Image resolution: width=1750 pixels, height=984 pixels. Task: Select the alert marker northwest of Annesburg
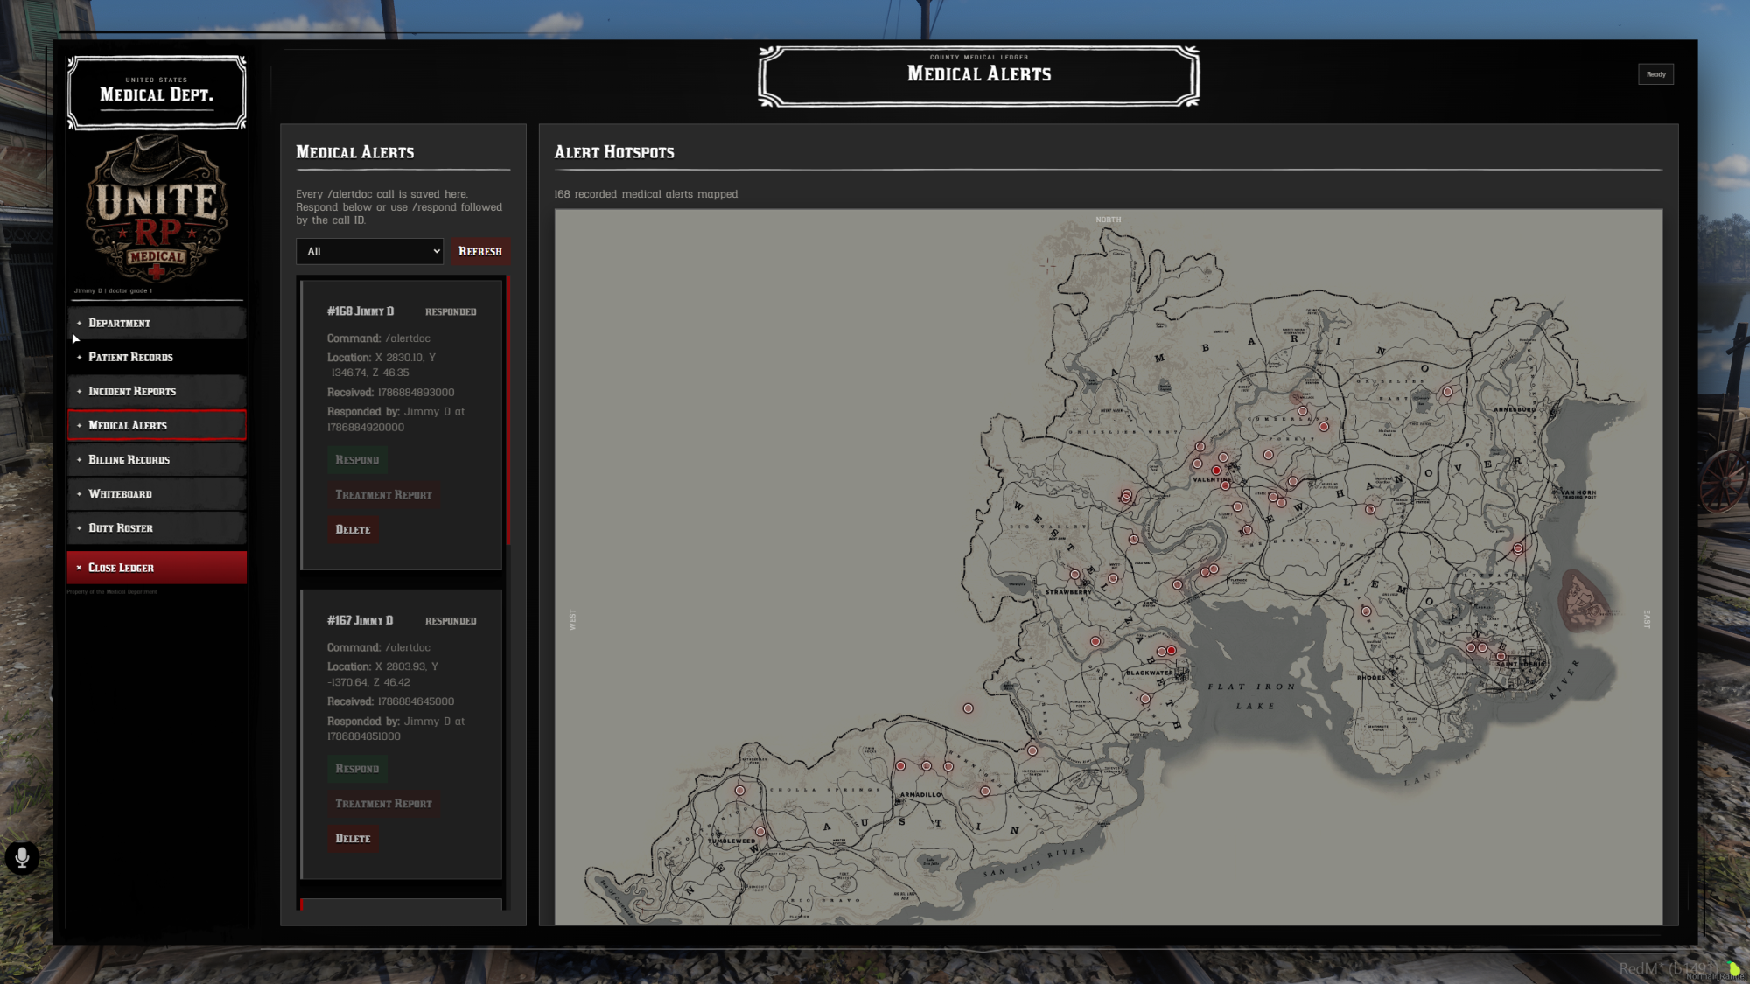[1447, 392]
